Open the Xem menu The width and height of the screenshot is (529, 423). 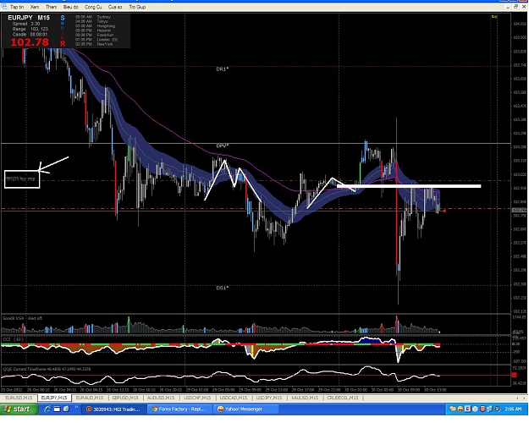coord(35,7)
